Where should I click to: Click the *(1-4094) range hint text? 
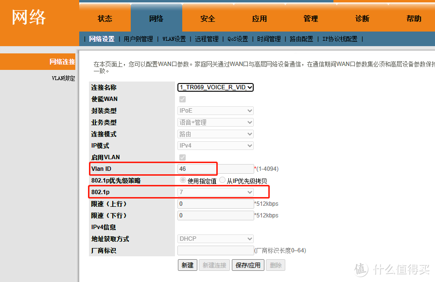pyautogui.click(x=266, y=169)
